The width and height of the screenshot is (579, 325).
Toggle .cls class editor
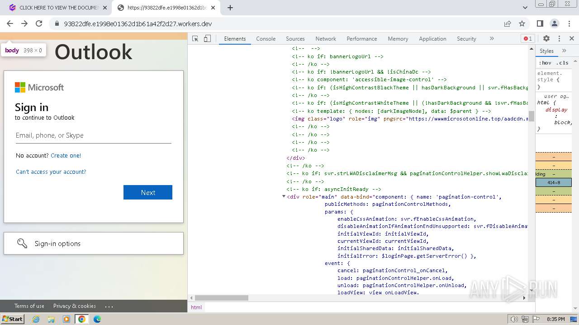[563, 63]
